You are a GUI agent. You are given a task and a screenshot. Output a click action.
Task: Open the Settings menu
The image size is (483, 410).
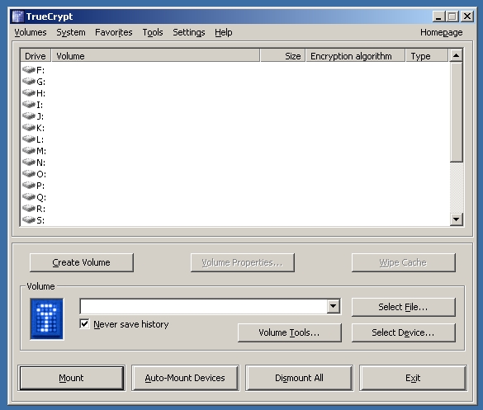(189, 32)
